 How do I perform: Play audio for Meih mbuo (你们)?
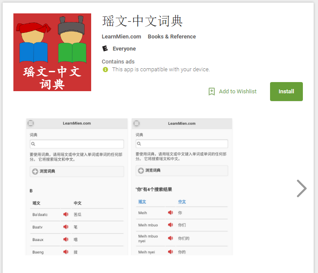pos(171,225)
